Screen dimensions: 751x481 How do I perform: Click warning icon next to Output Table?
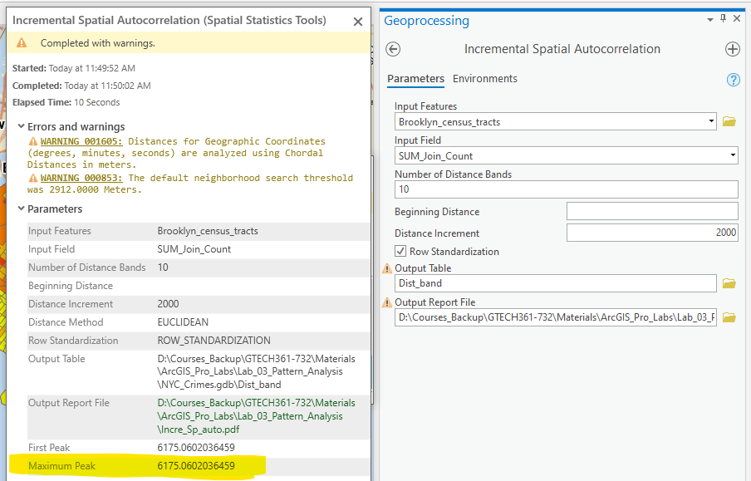pos(386,268)
